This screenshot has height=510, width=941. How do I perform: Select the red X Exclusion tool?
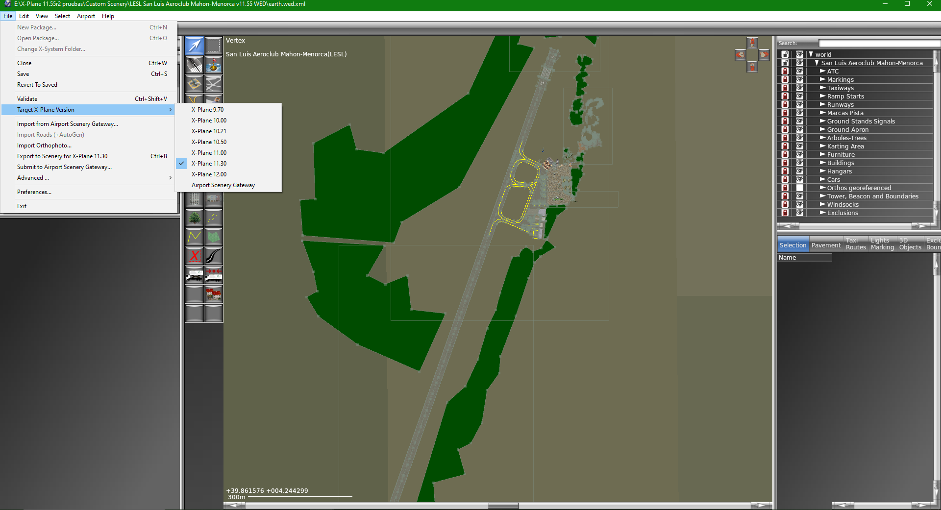(x=195, y=256)
